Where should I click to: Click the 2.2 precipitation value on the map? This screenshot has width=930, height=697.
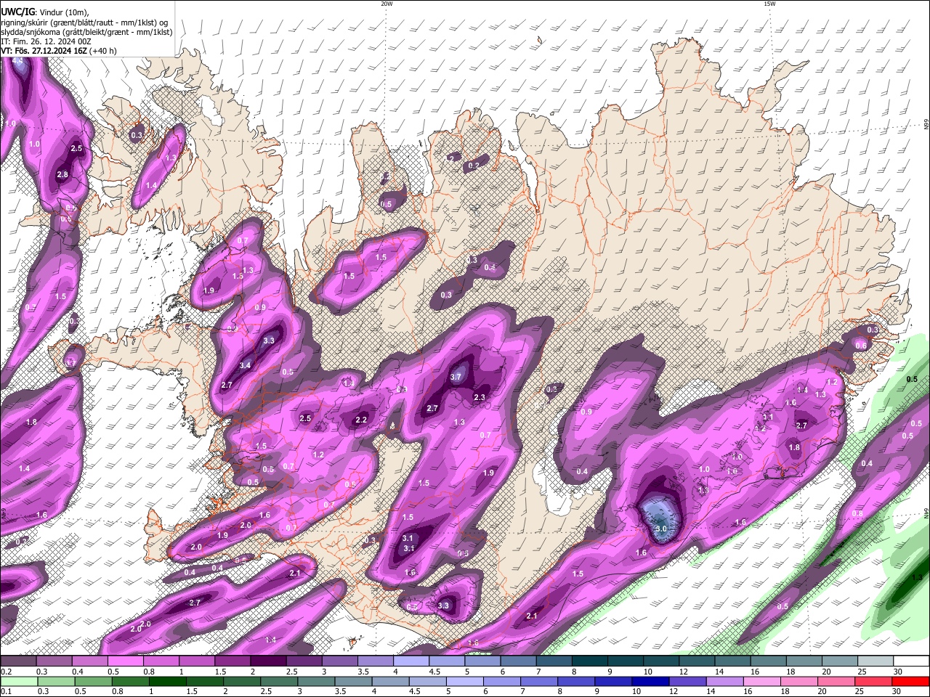(x=361, y=420)
